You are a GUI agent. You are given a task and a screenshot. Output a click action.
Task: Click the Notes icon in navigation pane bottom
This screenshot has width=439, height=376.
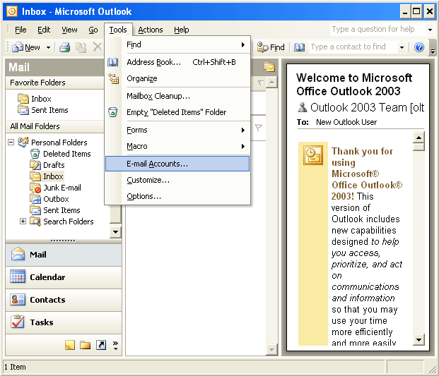(x=70, y=345)
